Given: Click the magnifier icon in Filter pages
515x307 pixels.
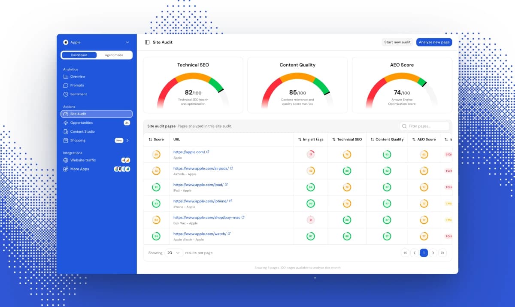Looking at the screenshot, I should (x=404, y=126).
